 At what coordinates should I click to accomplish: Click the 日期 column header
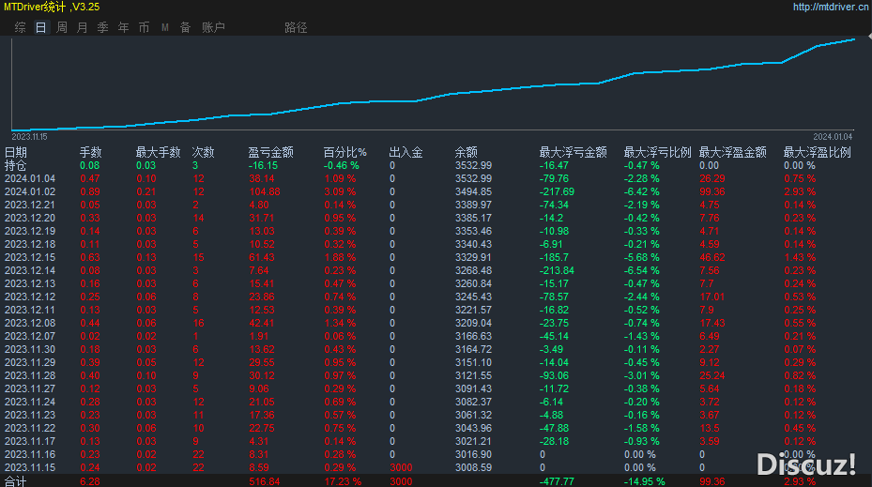click(x=16, y=152)
